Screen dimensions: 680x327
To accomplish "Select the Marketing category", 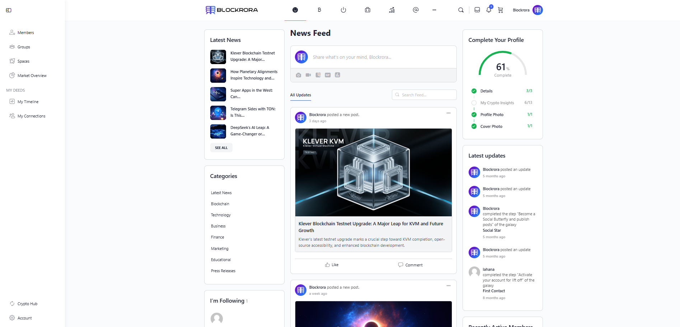I will (x=220, y=249).
